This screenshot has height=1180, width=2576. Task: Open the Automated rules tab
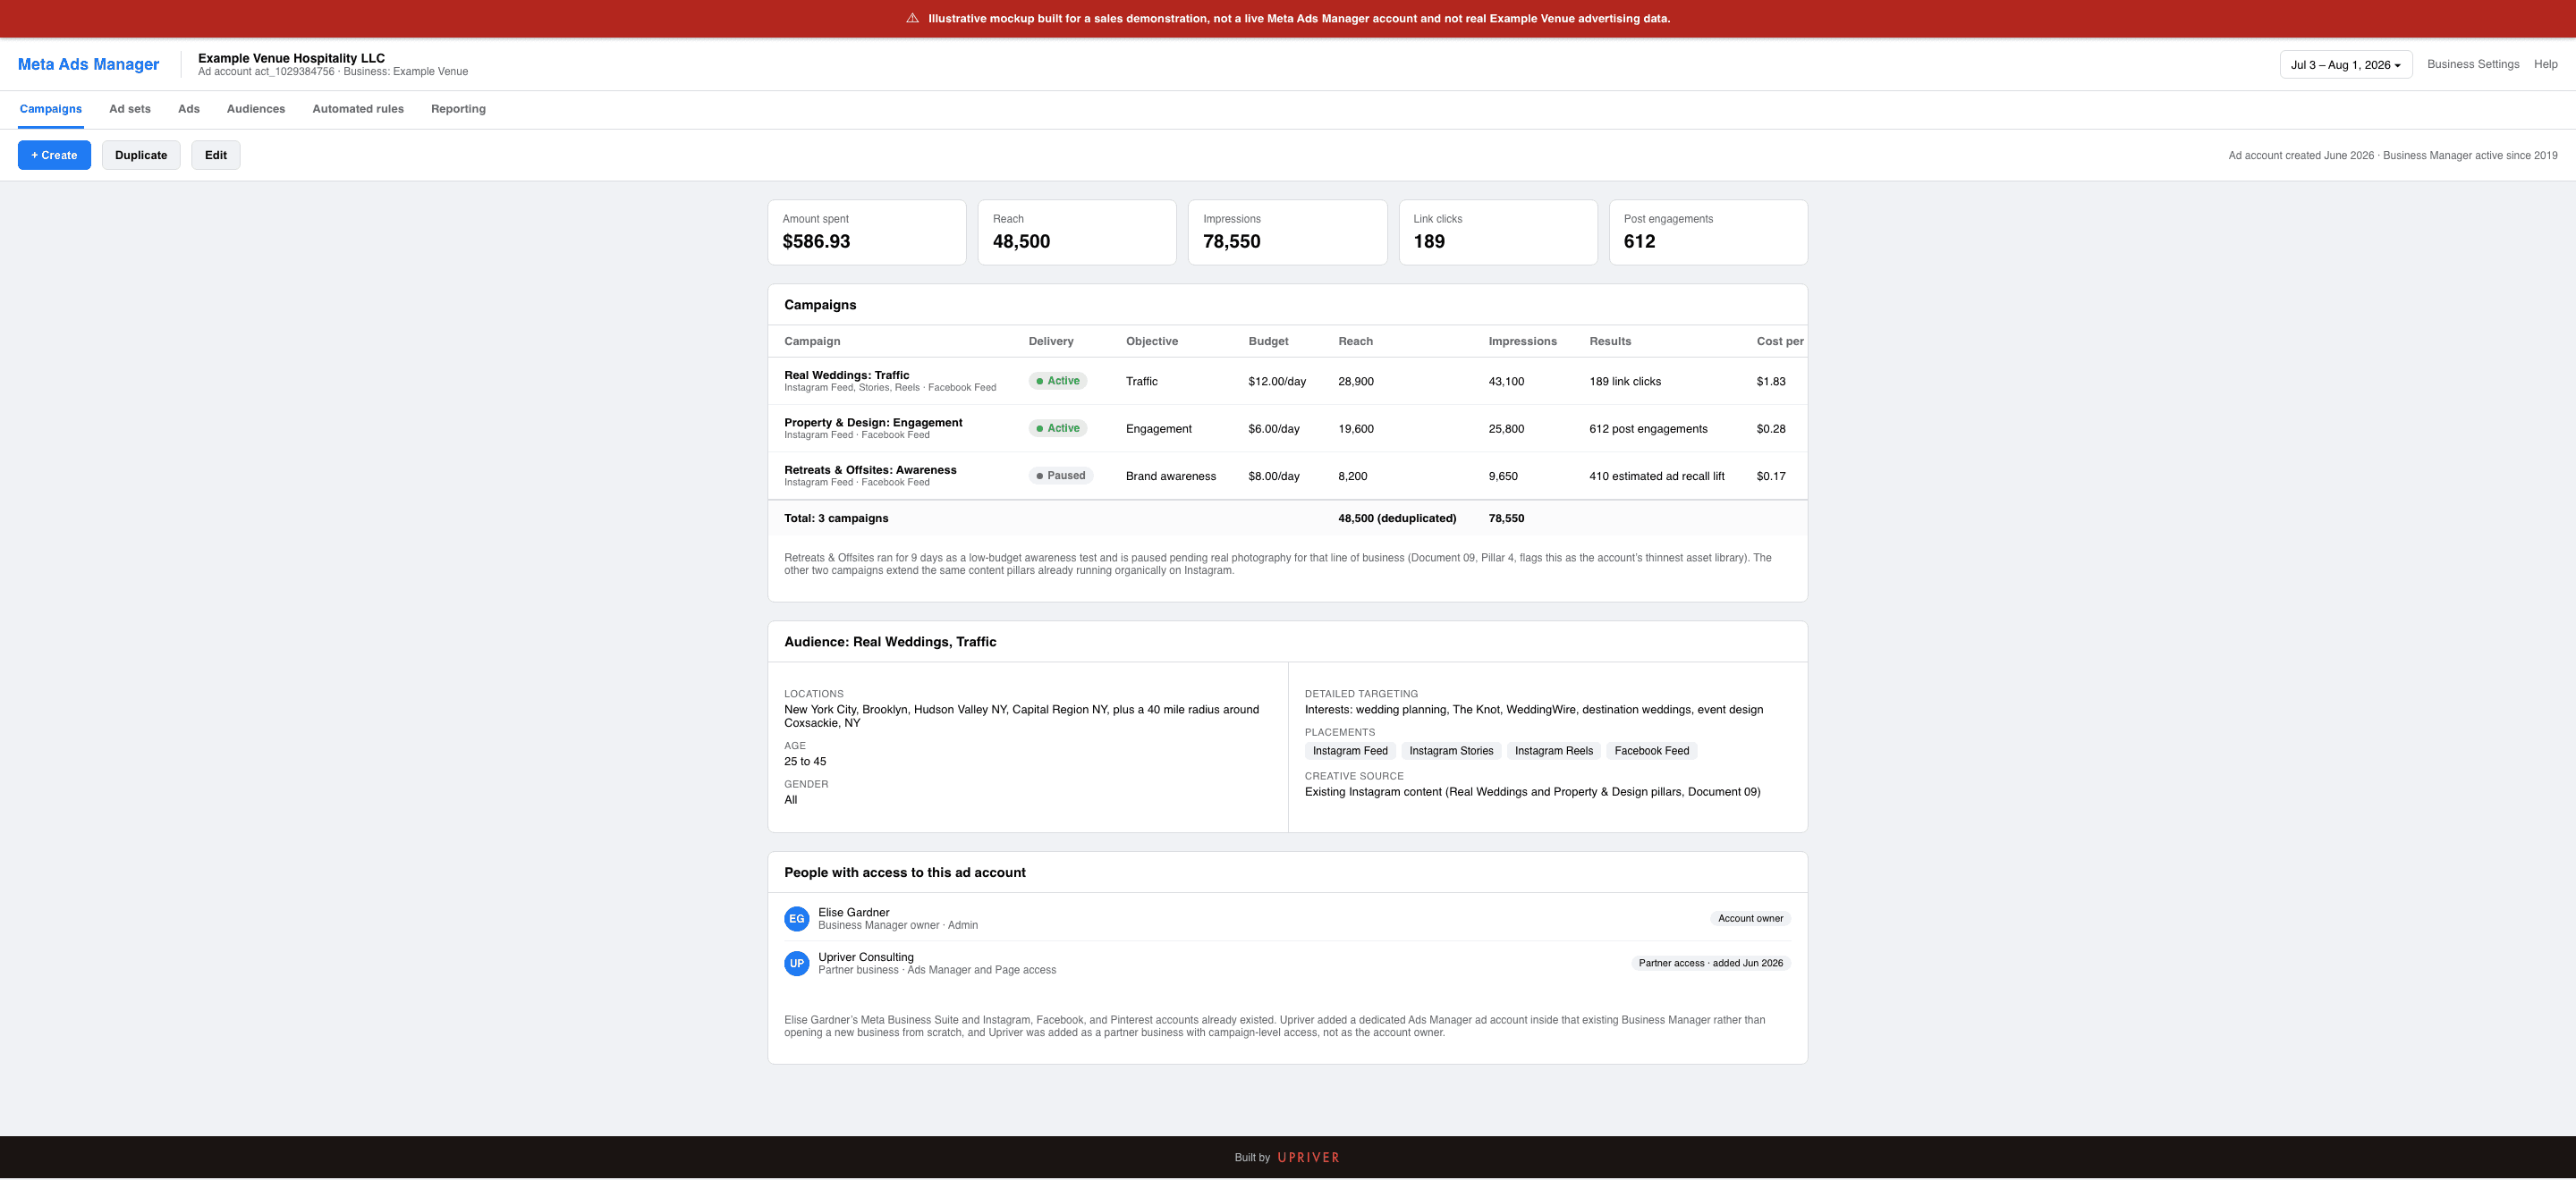[x=358, y=109]
